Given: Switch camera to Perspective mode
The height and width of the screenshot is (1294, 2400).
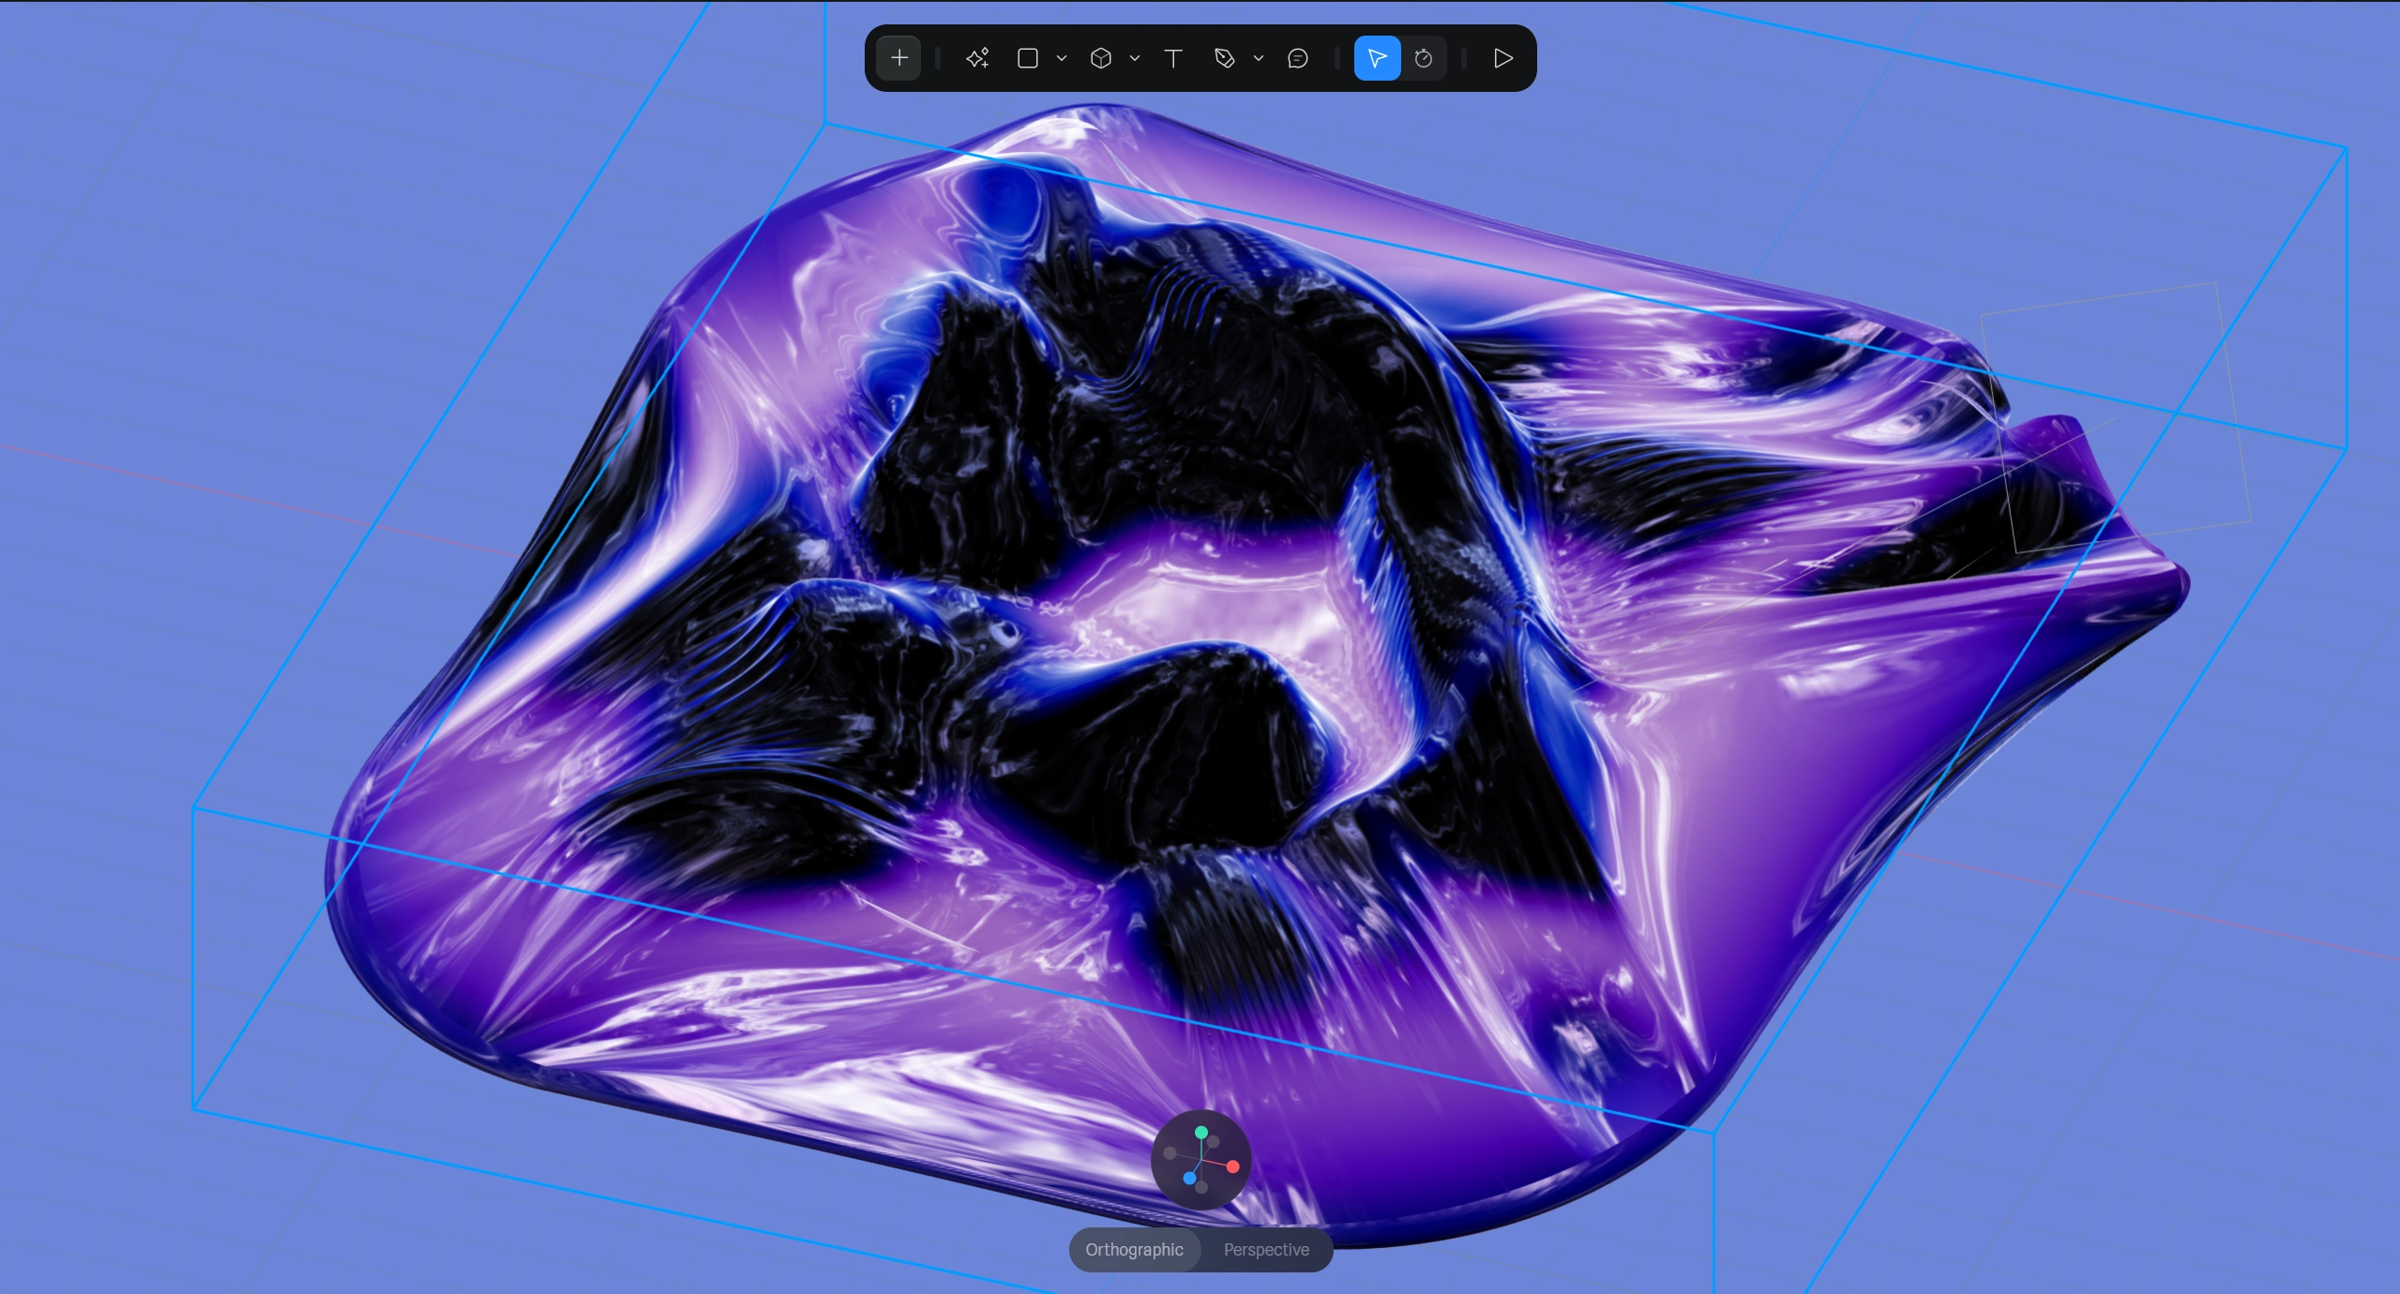Looking at the screenshot, I should 1265,1250.
